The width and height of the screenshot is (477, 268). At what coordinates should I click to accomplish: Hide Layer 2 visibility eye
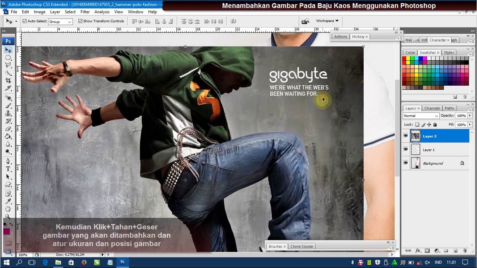click(x=406, y=136)
